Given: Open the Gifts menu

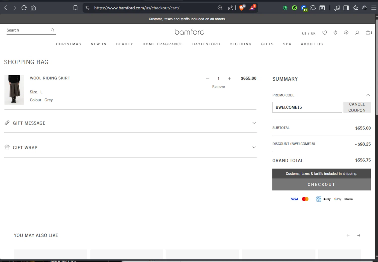Looking at the screenshot, I should tap(267, 44).
